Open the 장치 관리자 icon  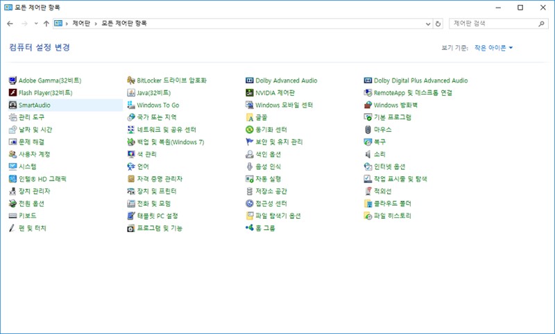coord(12,191)
